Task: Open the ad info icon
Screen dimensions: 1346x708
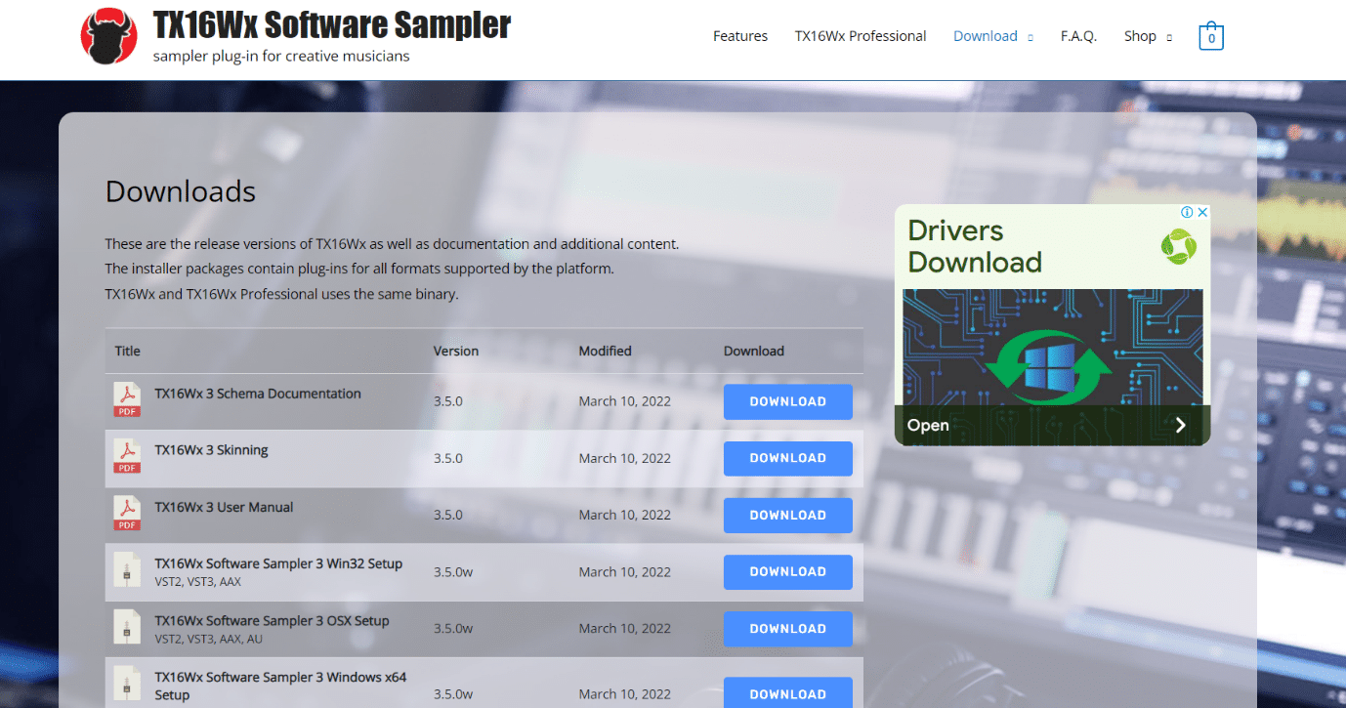Action: 1188,212
